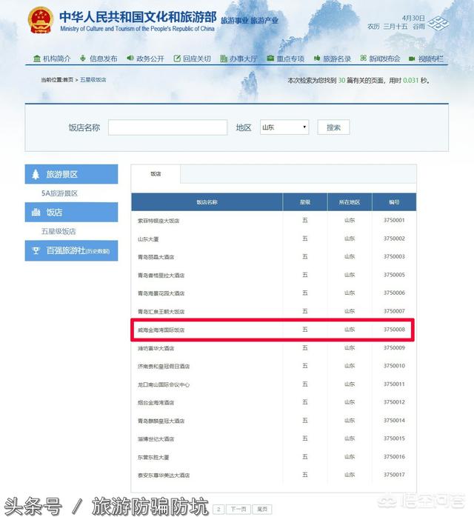This screenshot has height=517, width=474.
Task: Click the trophy icon beside 百强旅行社
Action: (36, 251)
